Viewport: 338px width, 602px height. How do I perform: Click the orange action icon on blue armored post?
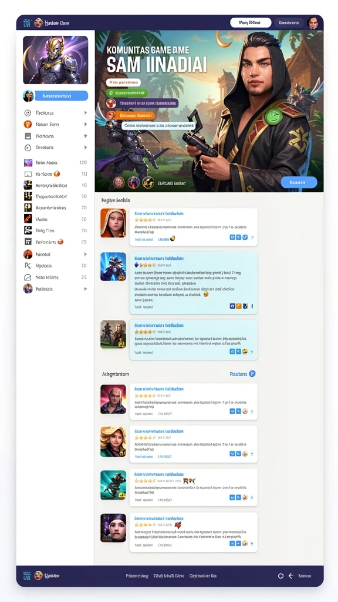238,306
